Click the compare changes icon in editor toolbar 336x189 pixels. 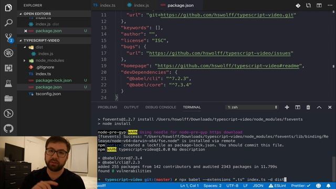(x=308, y=6)
